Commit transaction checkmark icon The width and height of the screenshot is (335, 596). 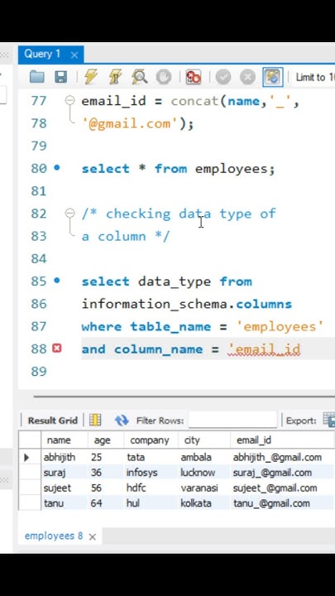pos(223,77)
